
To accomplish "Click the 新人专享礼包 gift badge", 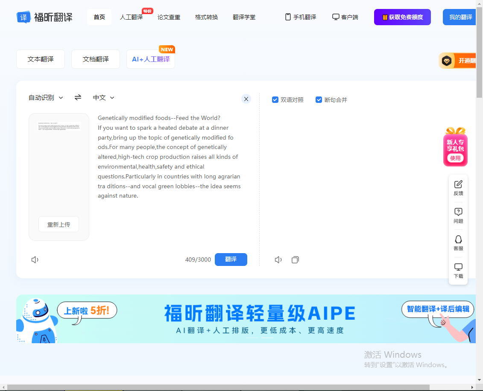I will 455,146.
